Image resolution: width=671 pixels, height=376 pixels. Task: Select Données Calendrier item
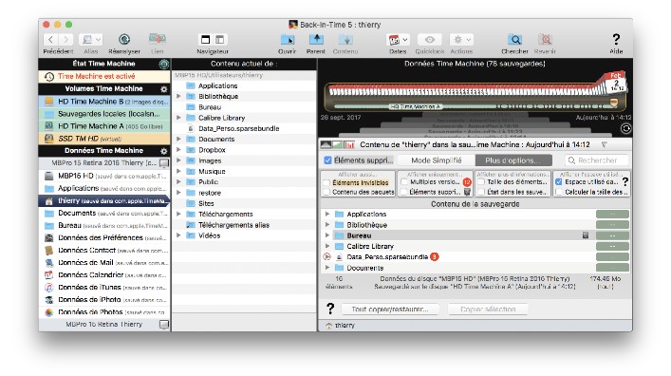click(104, 275)
